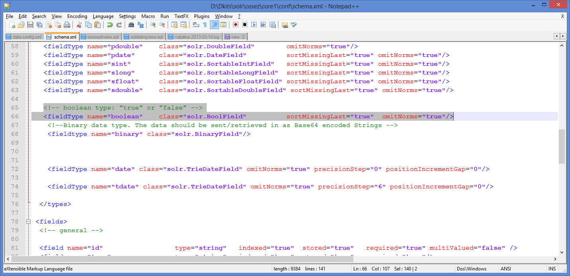Screen dimensions: 570x276
Task: Toggle synchronize vertical scrolling icon
Action: tap(174, 25)
